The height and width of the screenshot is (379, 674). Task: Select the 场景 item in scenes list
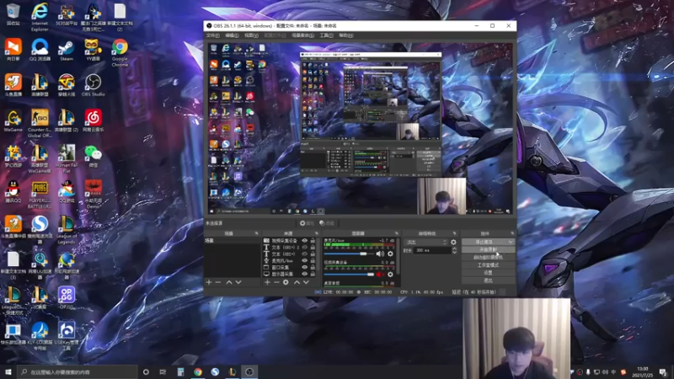coord(233,241)
